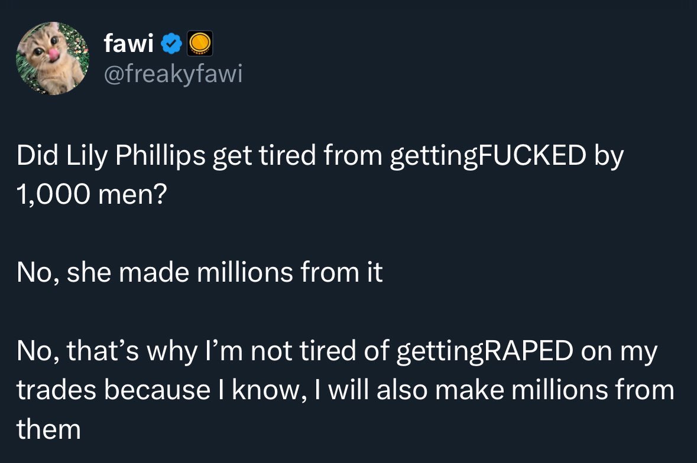The width and height of the screenshot is (697, 463).
Task: Click the "1,000 men?" text line
Action: point(92,194)
